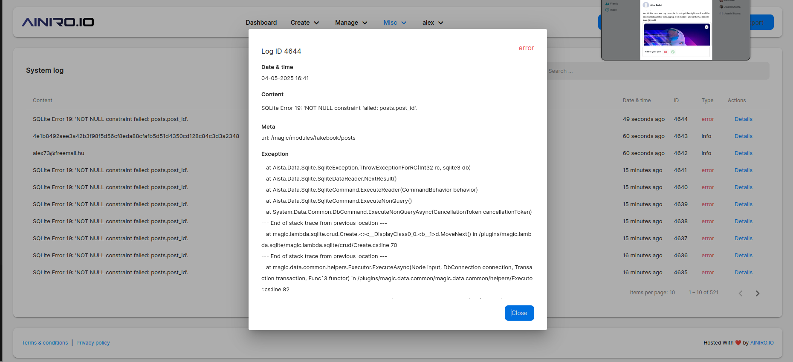Open the Privacy policy link

click(x=93, y=343)
